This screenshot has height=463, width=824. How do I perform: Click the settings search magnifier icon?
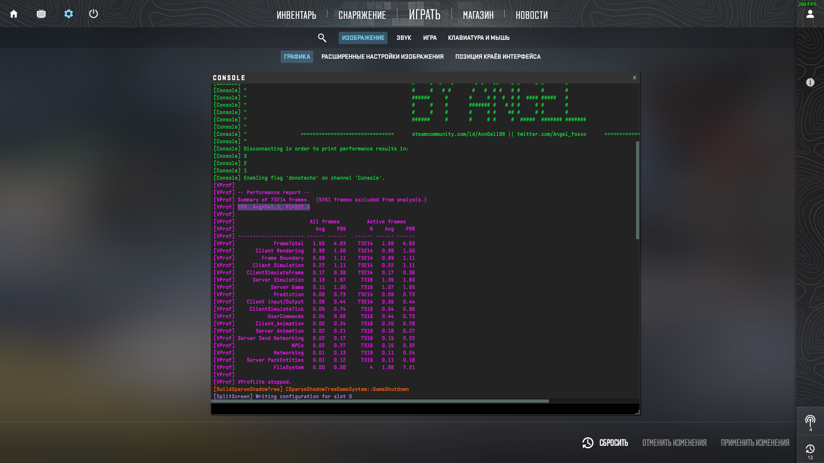point(322,38)
